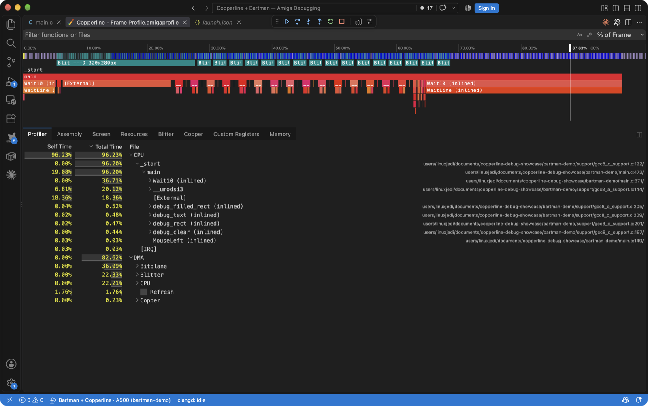Toggle Match Case in filter box
Viewport: 648px width, 406px height.
[579, 35]
